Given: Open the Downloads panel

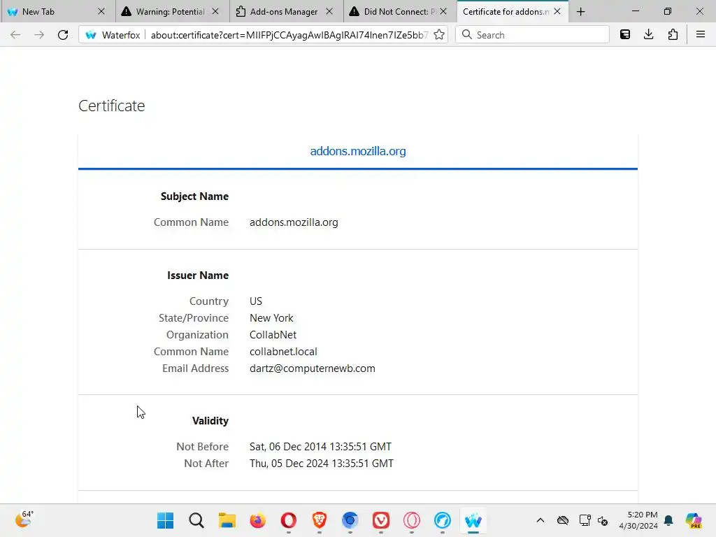Looking at the screenshot, I should (x=648, y=35).
